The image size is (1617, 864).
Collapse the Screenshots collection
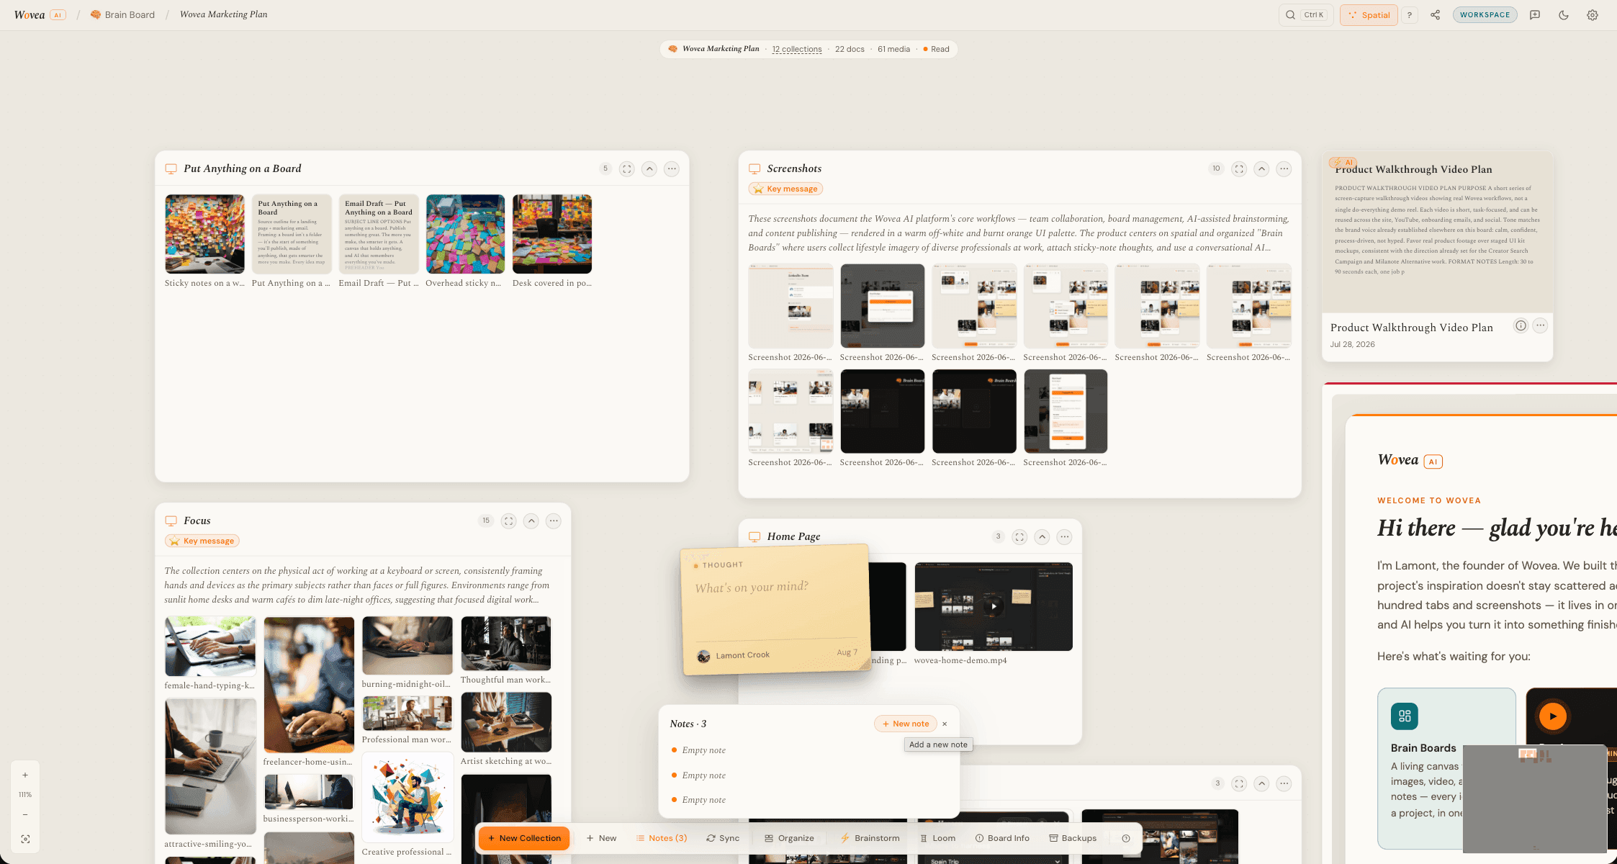1261,168
